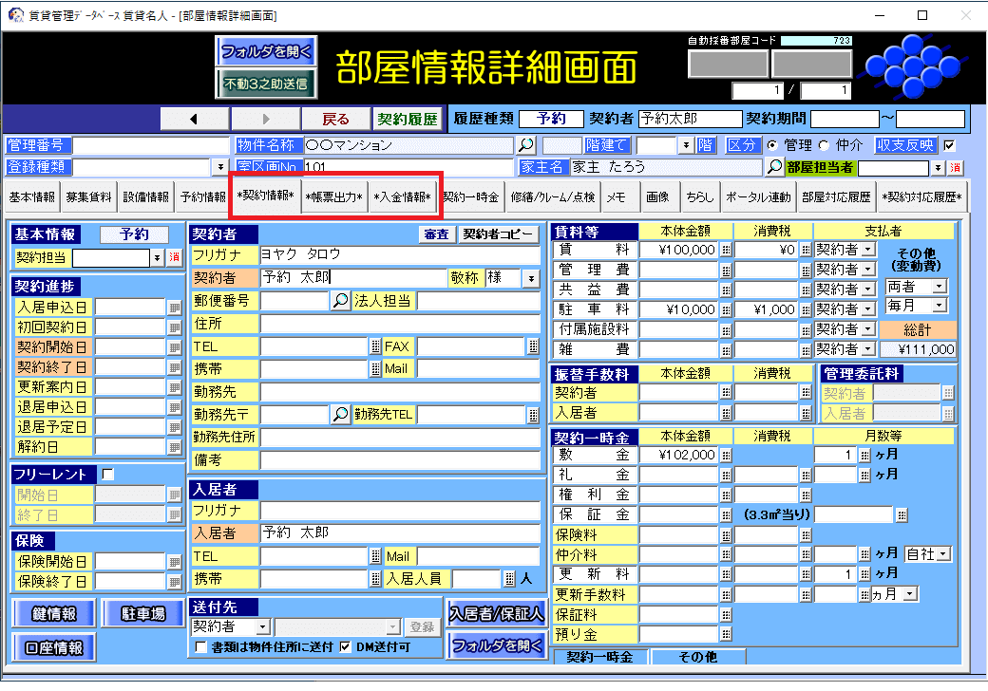Expand the 登録種類 dropdown
This screenshot has height=691, width=988.
[219, 167]
